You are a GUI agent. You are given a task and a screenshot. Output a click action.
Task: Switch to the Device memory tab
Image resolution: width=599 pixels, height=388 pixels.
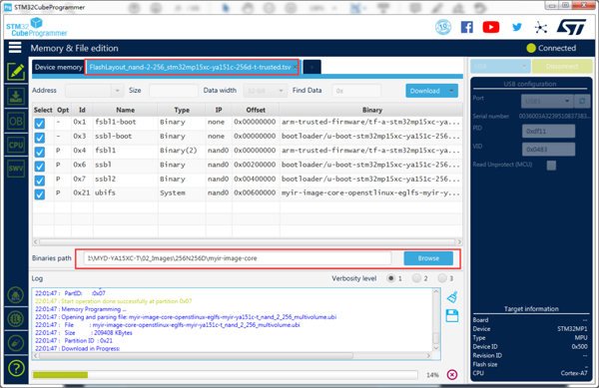click(x=59, y=67)
